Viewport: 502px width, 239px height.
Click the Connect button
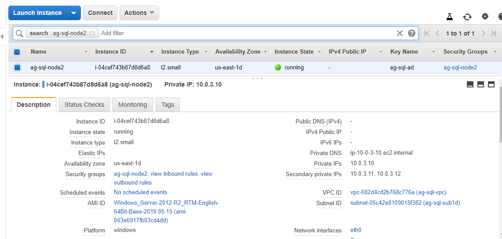coord(100,13)
